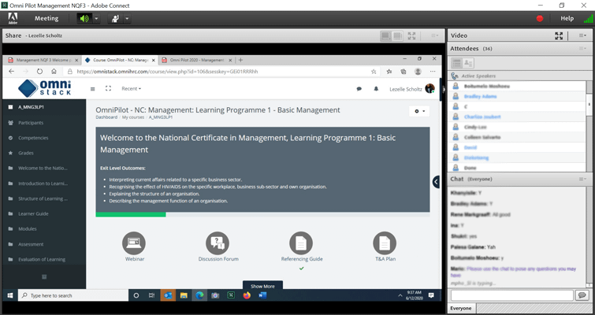Switch to Management NQF 3 Welcome browser tab
The image size is (595, 315).
[42, 60]
